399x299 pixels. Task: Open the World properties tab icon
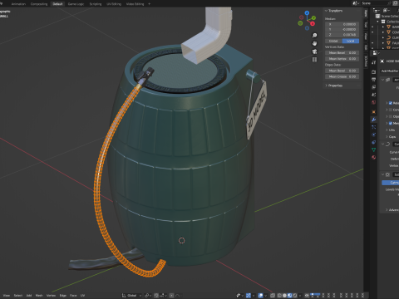click(374, 102)
